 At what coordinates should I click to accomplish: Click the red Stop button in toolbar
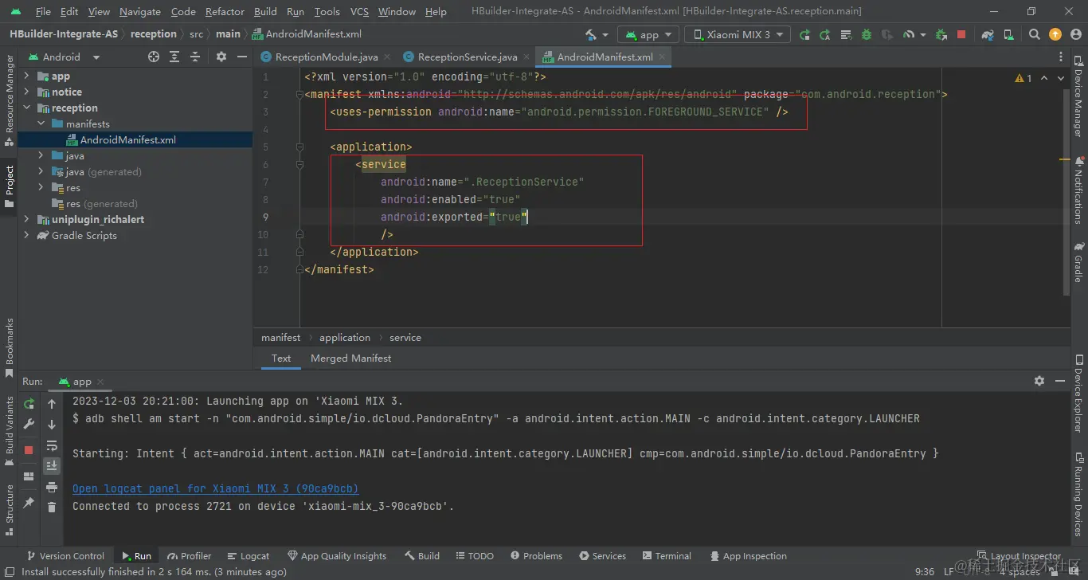pyautogui.click(x=961, y=35)
